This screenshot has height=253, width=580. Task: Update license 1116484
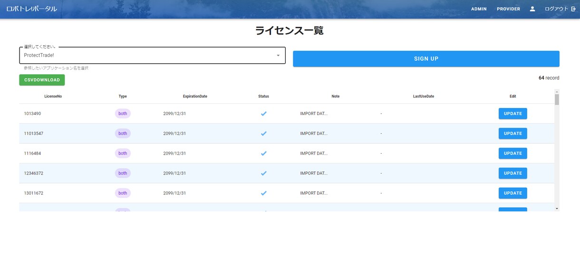[x=512, y=154]
